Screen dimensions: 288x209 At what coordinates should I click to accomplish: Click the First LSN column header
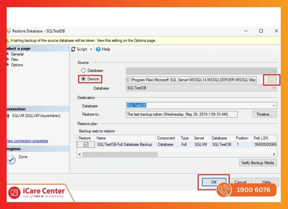point(261,138)
